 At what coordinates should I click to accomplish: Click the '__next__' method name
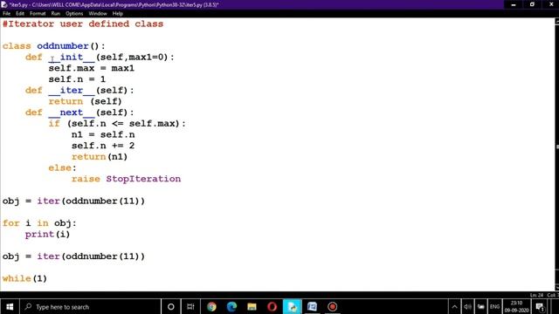tap(72, 113)
